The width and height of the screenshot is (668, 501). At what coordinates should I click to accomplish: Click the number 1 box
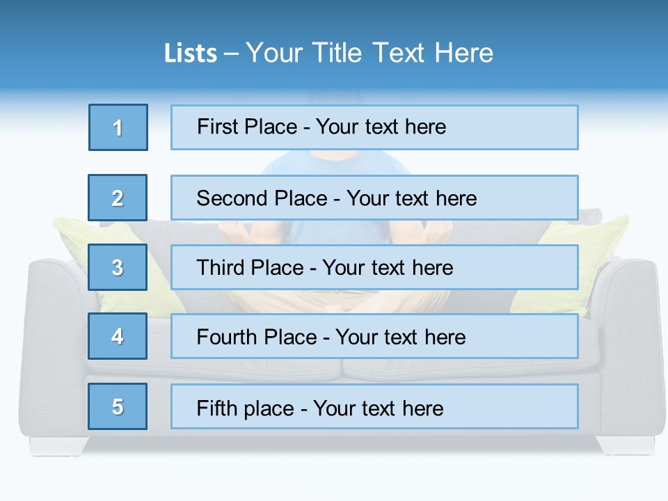click(118, 127)
